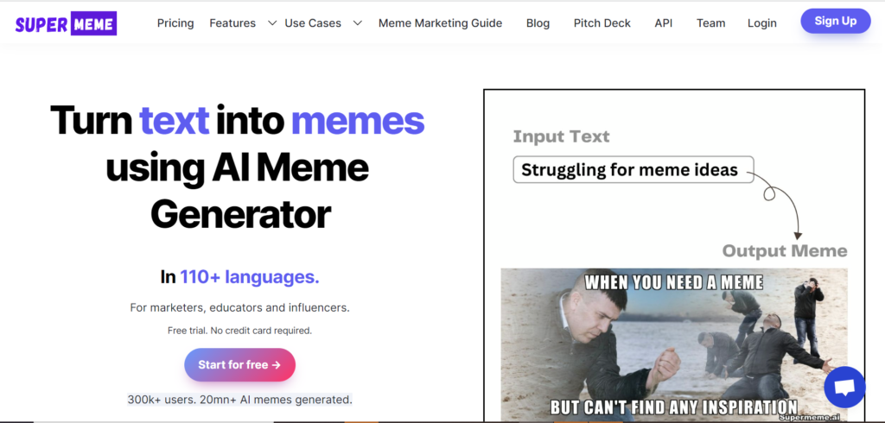View the Team page
Screen dimensions: 885x423
pyautogui.click(x=710, y=23)
